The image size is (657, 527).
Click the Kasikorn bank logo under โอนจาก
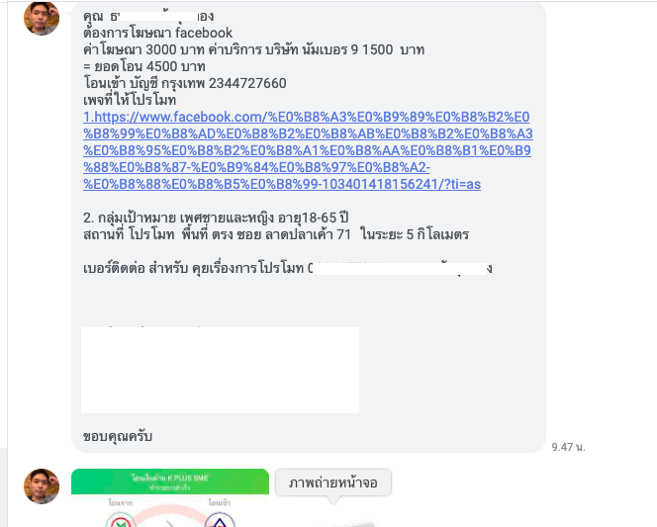pyautogui.click(x=121, y=520)
